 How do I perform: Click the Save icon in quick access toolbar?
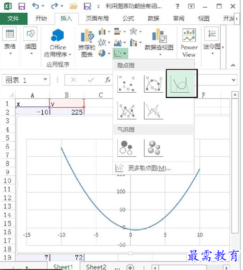click(x=22, y=6)
